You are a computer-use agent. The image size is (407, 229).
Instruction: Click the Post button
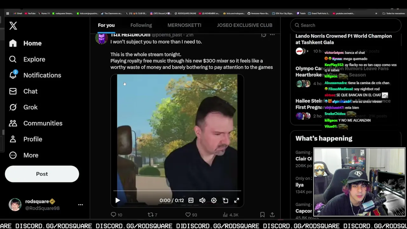[42, 174]
